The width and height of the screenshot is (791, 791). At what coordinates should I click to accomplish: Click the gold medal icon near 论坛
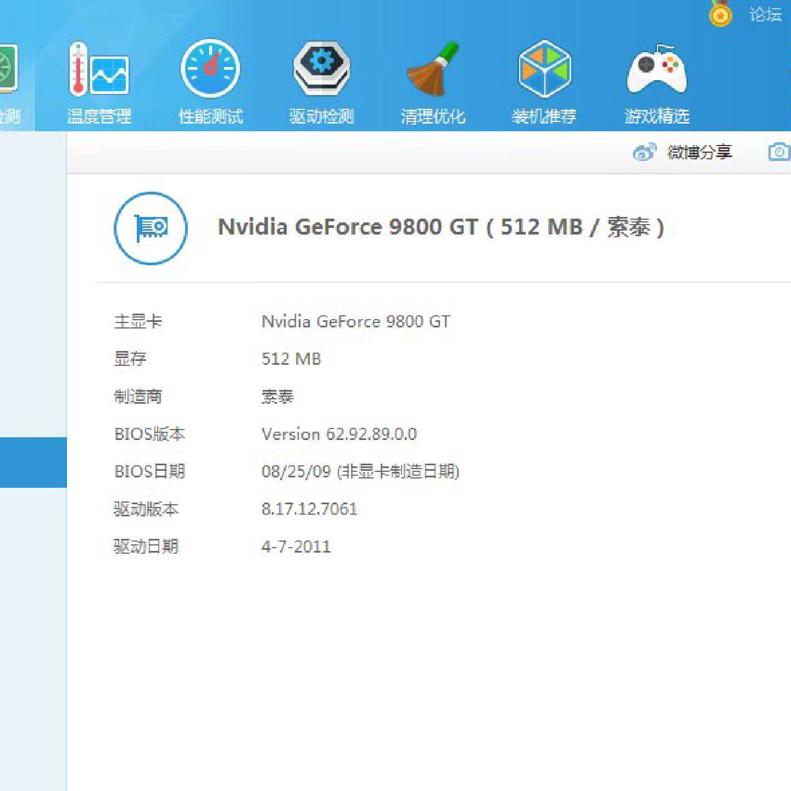(x=720, y=13)
